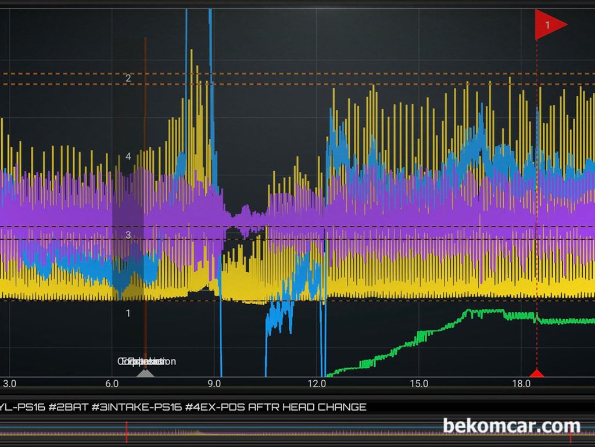The height and width of the screenshot is (447, 595).
Task: Grab the gray triangle cursor handle near 6.0
Action: pyautogui.click(x=145, y=374)
